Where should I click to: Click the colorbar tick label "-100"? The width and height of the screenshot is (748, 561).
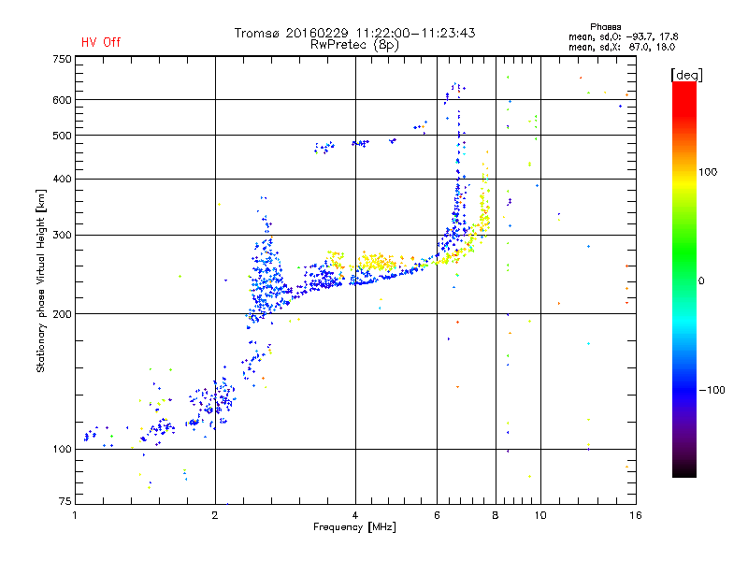[712, 390]
